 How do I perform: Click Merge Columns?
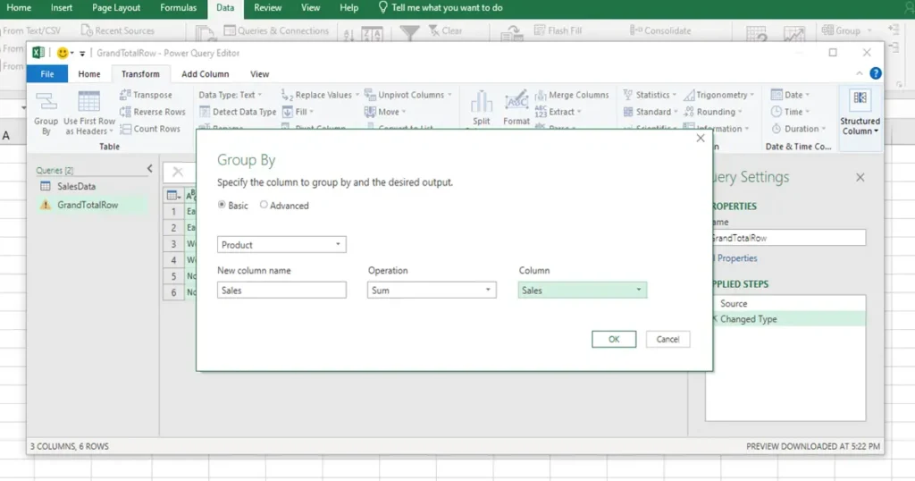tap(572, 95)
